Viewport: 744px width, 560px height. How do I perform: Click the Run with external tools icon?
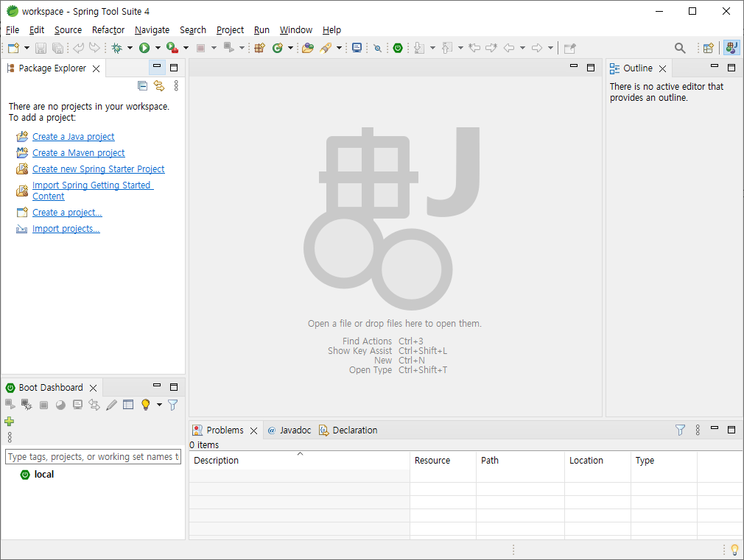(x=172, y=48)
